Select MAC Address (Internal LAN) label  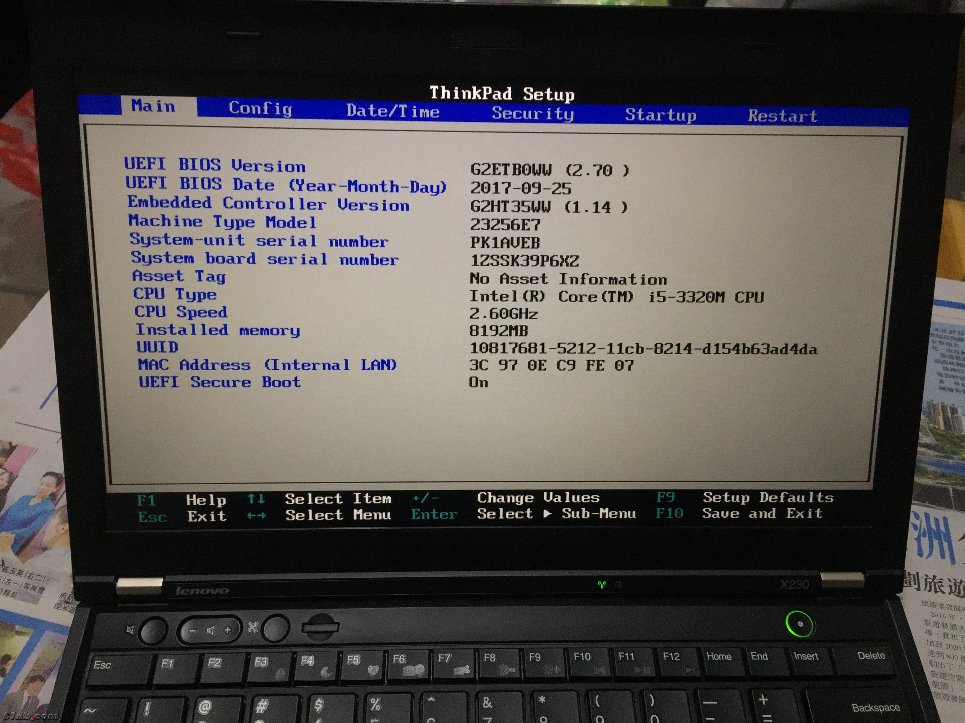coord(267,365)
